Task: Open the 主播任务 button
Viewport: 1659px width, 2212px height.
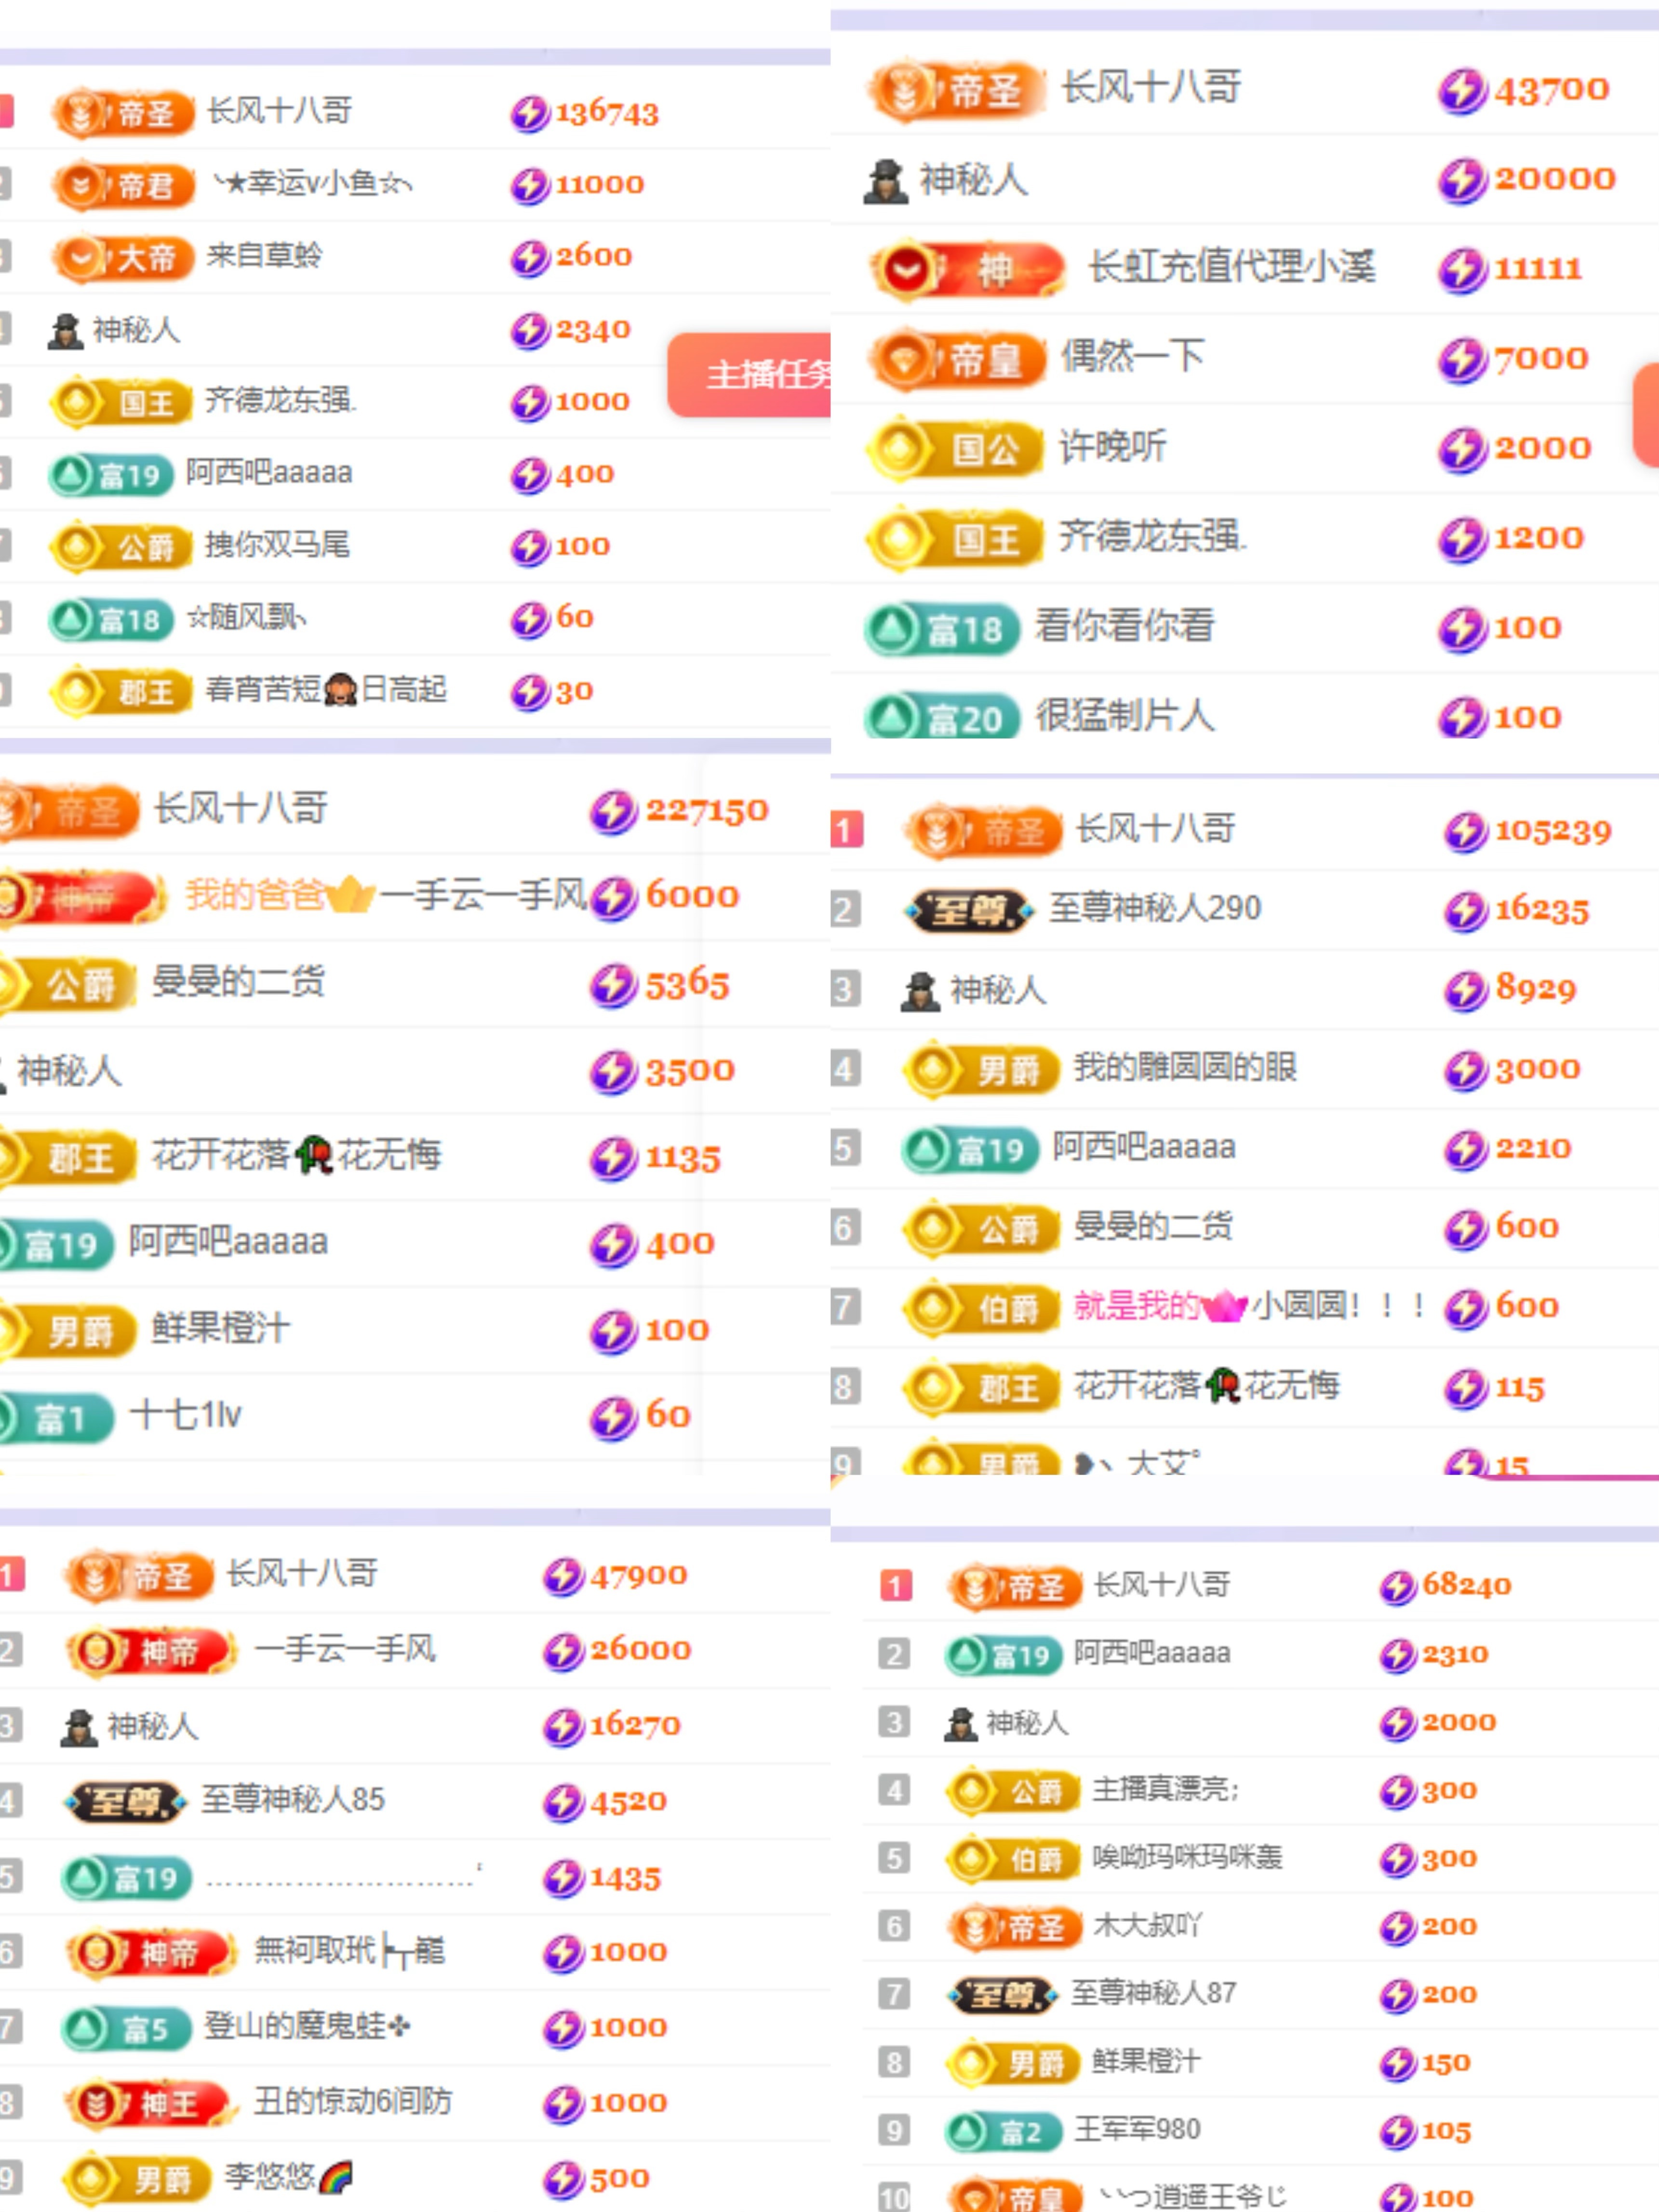Action: 750,375
